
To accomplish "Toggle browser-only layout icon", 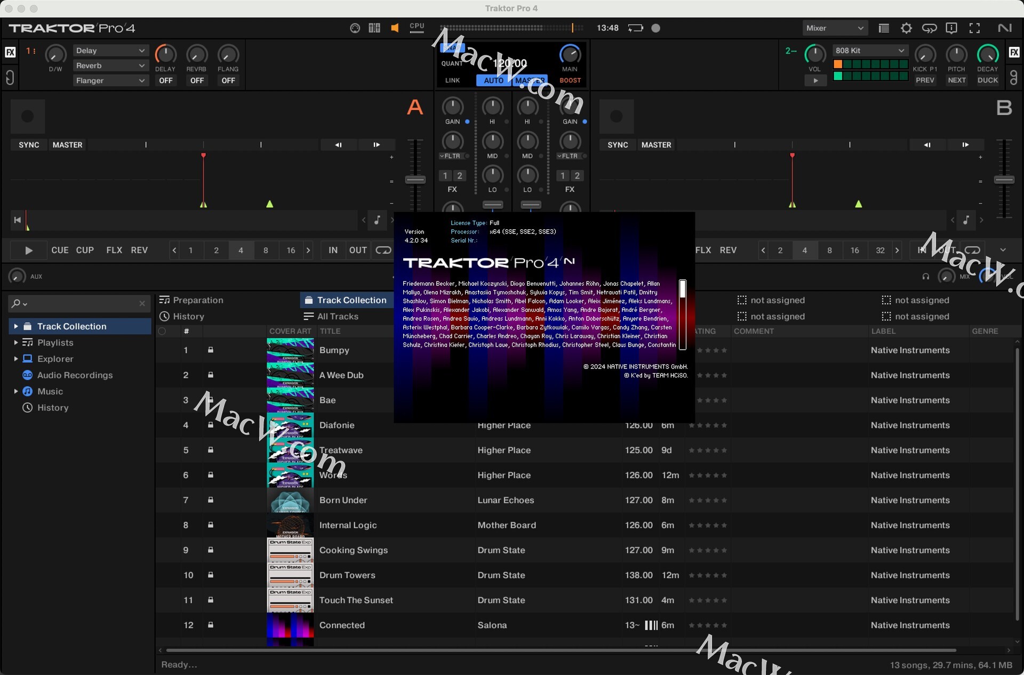I will tap(884, 28).
